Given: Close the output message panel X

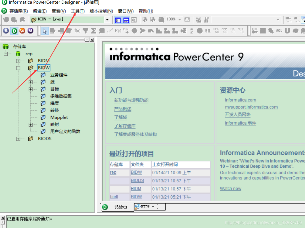Looking at the screenshot, I should (3, 218).
